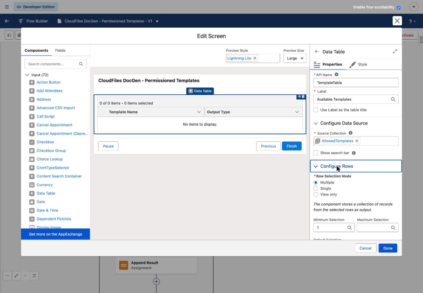Open the Style tab
The height and width of the screenshot is (293, 423).
(x=358, y=64)
